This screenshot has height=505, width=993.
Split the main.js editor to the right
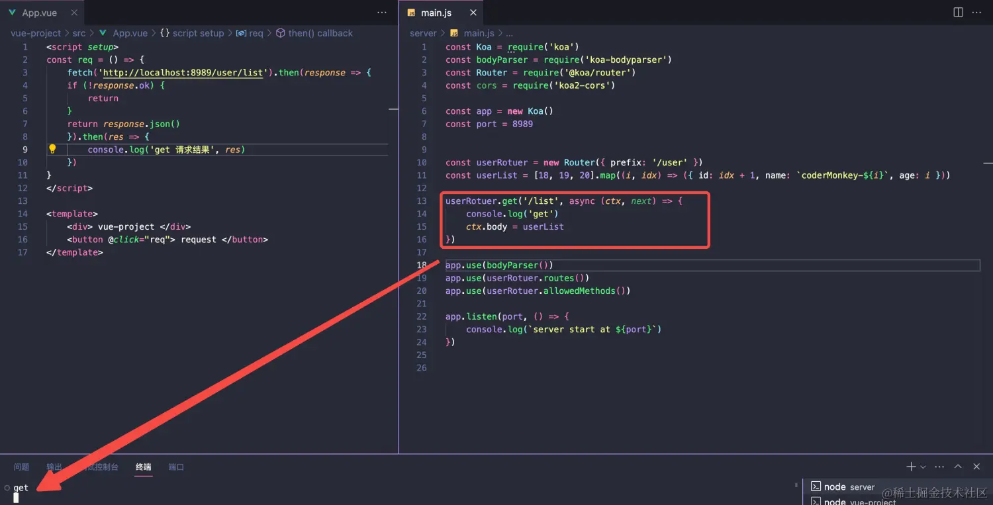[x=958, y=13]
